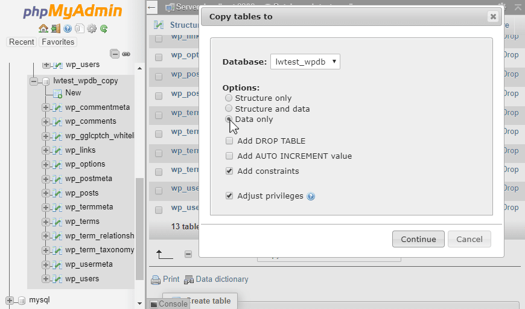Click the phpMyAdmin logo
This screenshot has width=525, height=309.
click(x=72, y=11)
